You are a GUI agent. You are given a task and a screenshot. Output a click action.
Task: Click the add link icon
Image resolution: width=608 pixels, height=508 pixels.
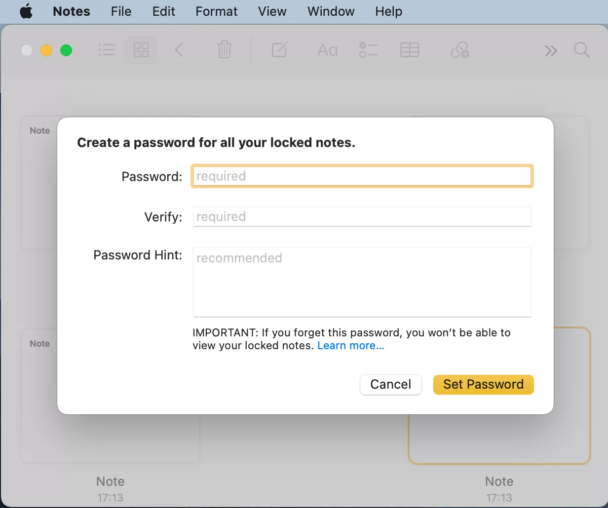(460, 50)
